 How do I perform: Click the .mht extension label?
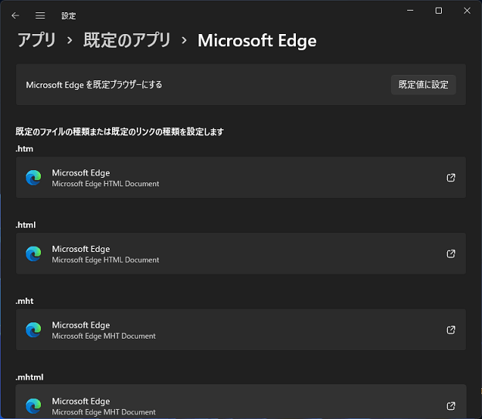pyautogui.click(x=25, y=301)
